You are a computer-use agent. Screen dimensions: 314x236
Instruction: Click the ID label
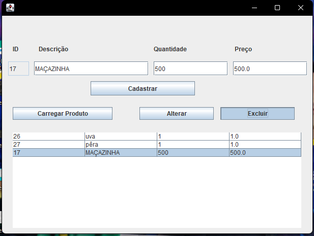[15, 49]
